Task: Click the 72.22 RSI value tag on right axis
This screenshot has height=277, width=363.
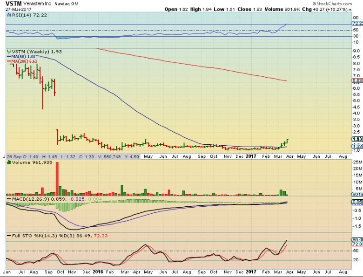Action: click(357, 23)
